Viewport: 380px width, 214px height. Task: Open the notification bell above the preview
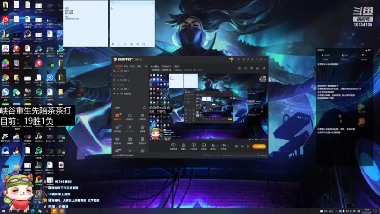click(257, 68)
